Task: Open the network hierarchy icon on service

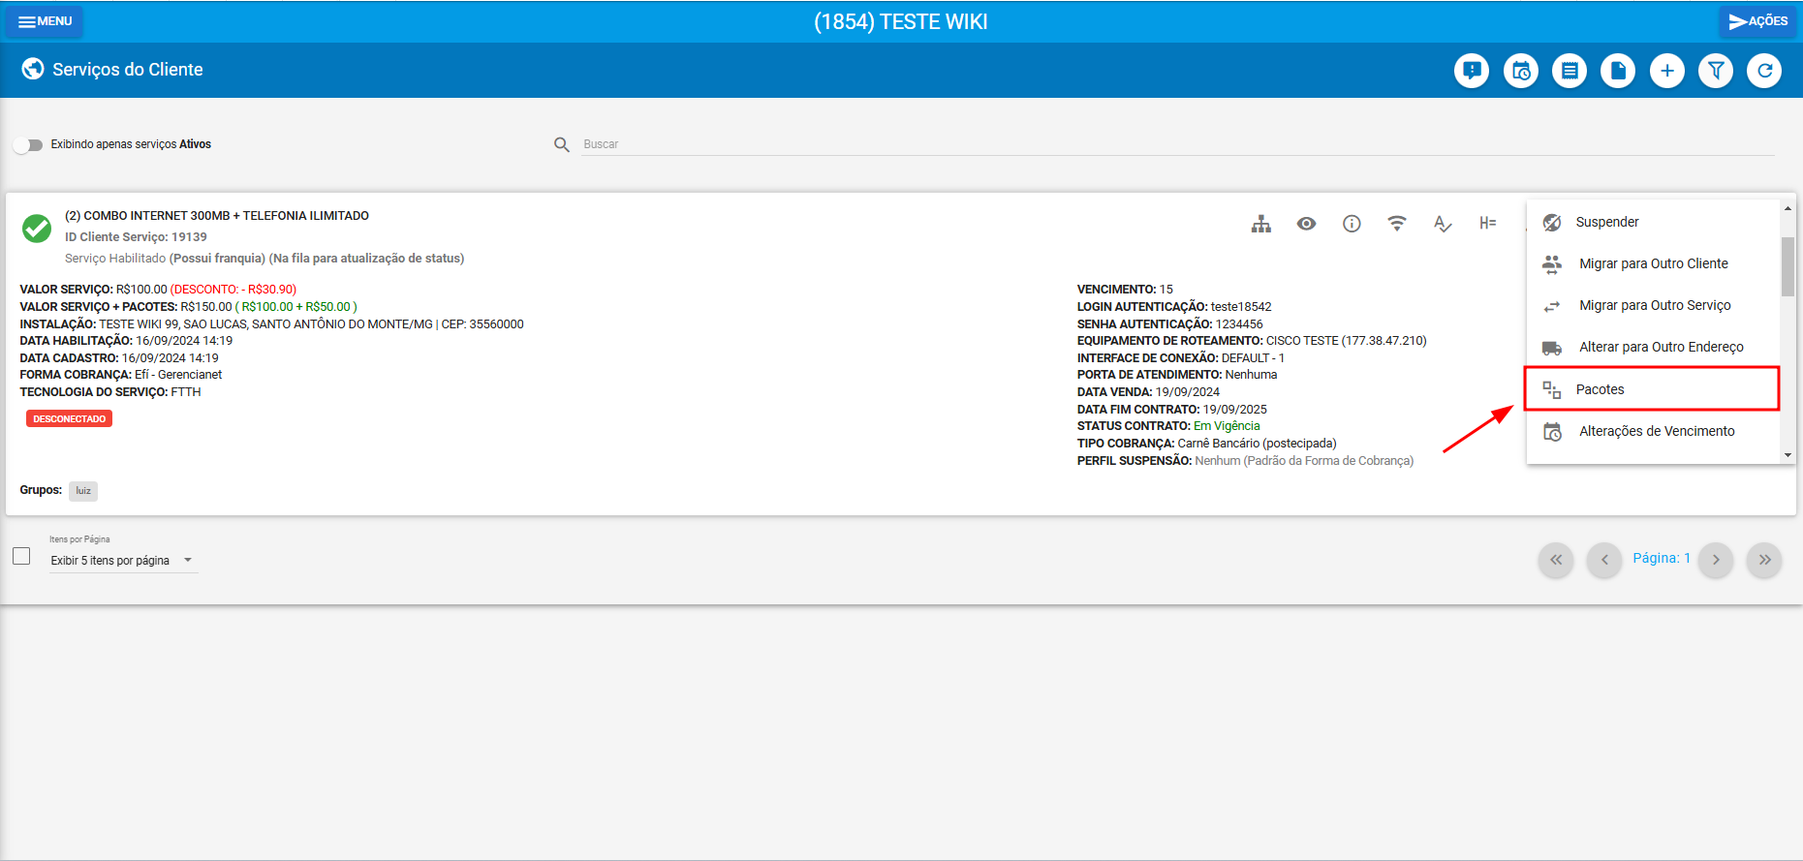Action: [1260, 224]
